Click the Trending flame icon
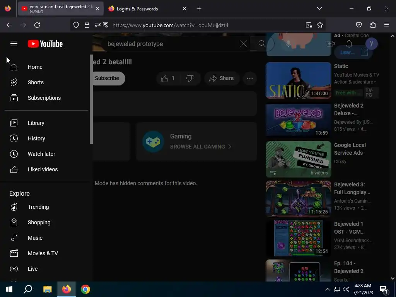The image size is (396, 297). pyautogui.click(x=14, y=207)
